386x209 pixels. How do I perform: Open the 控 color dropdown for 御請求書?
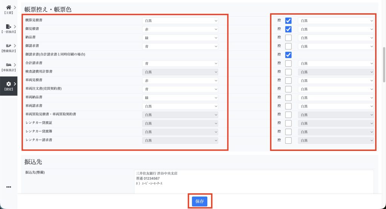[335, 46]
